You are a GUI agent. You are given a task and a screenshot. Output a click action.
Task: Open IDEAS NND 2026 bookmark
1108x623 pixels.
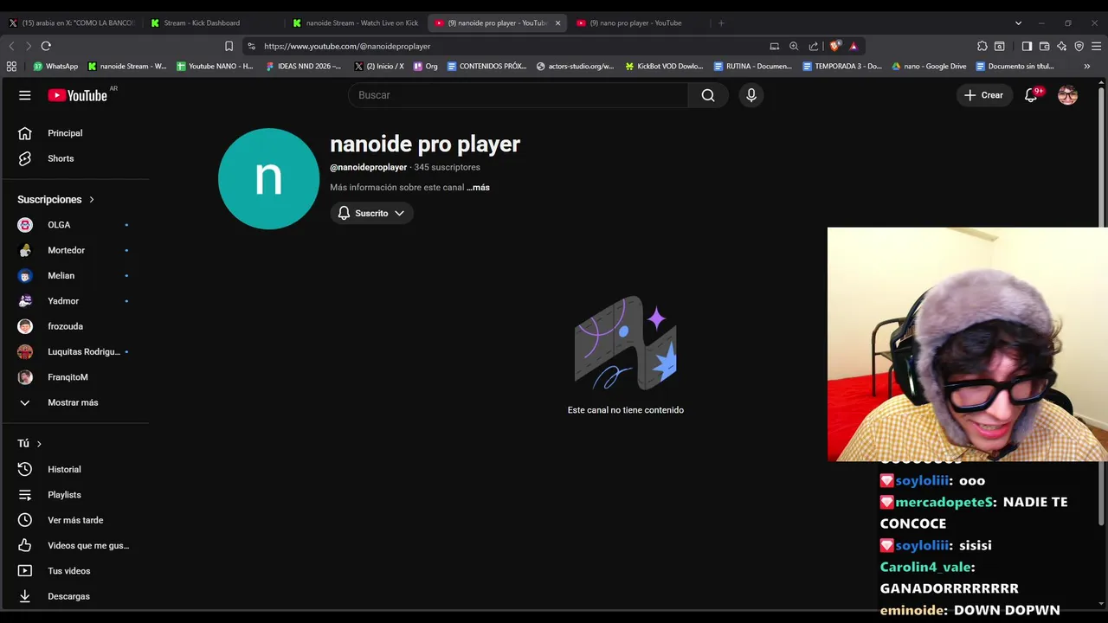click(303, 66)
